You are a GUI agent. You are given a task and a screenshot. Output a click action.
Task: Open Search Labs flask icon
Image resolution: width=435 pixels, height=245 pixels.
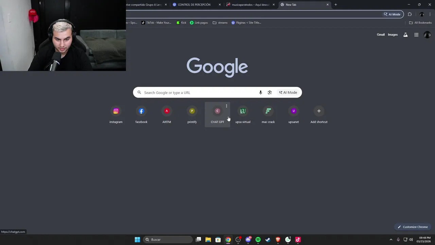tap(405, 35)
